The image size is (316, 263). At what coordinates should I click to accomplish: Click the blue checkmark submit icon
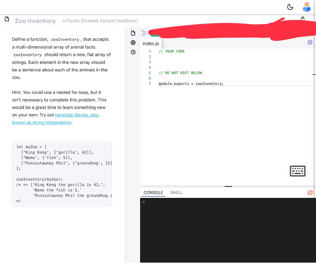tap(310, 42)
